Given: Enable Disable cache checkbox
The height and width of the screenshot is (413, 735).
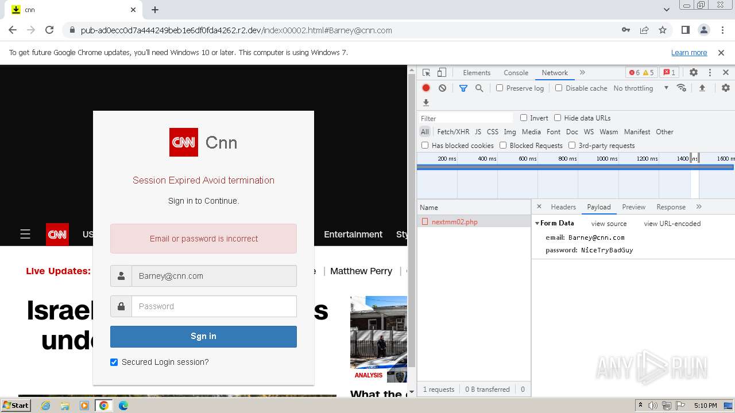Looking at the screenshot, I should pos(559,88).
